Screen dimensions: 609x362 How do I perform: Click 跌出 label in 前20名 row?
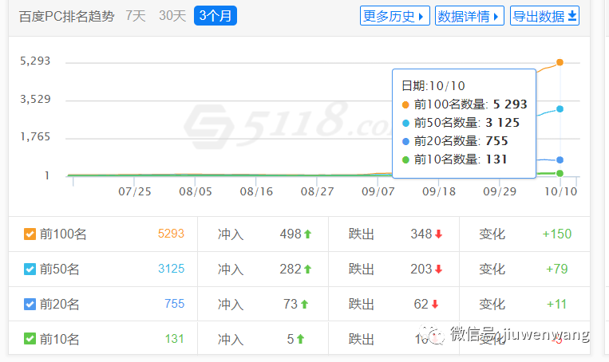pos(362,304)
